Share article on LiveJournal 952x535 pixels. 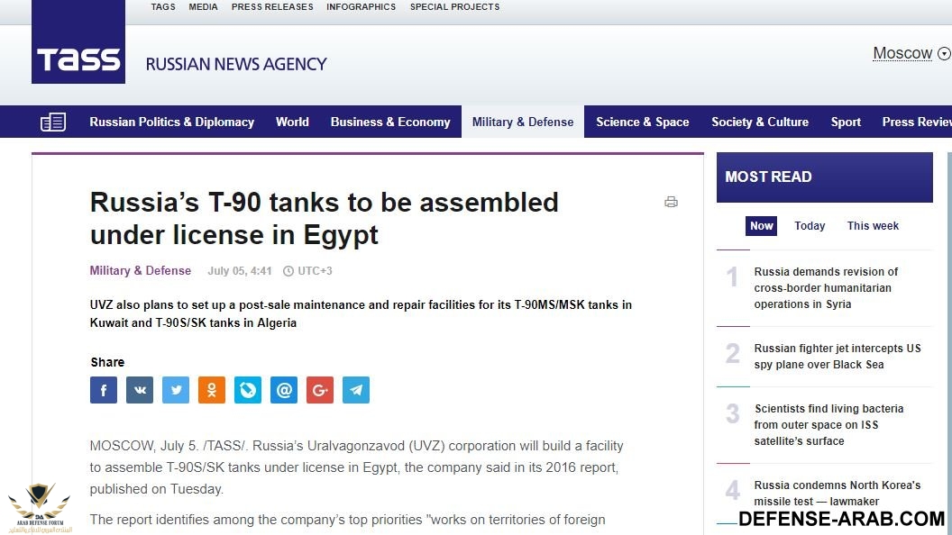248,390
